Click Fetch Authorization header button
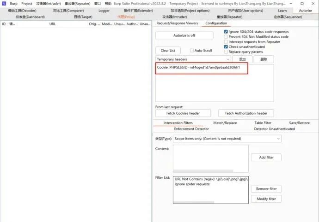Image resolution: width=319 pixels, height=222 pixels. [x=246, y=113]
